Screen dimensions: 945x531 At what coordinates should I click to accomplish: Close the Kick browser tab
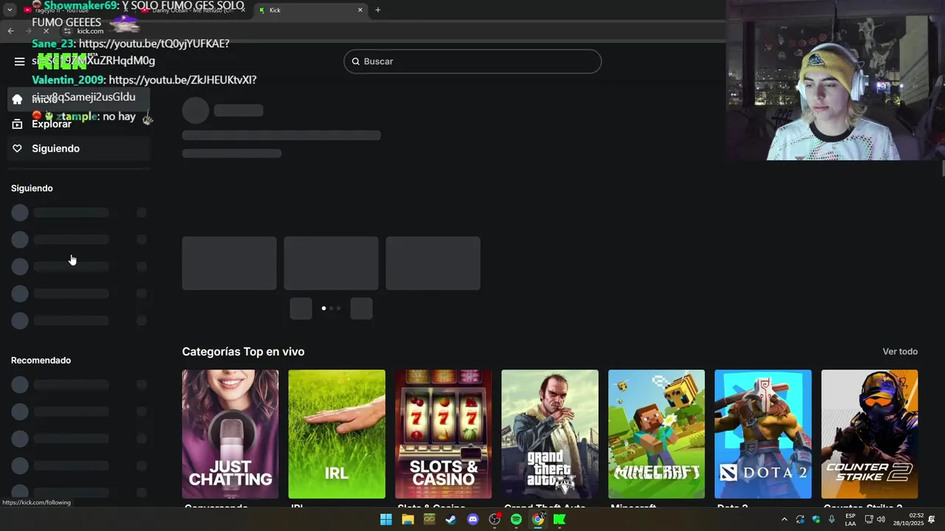(x=360, y=10)
